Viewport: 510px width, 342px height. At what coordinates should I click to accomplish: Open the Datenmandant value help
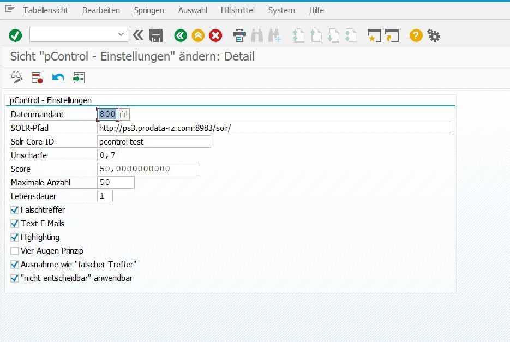[x=123, y=114]
